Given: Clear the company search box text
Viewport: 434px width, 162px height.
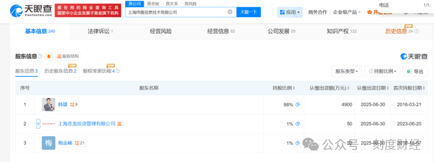Looking at the screenshot, I should (x=230, y=12).
